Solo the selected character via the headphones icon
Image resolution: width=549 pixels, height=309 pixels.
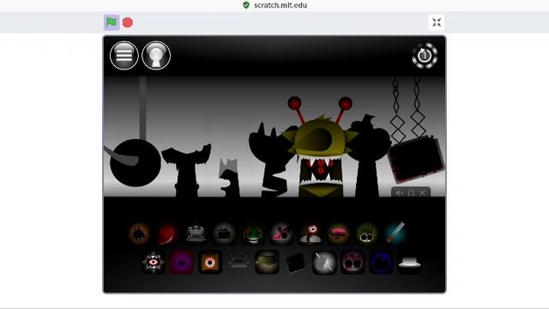411,193
